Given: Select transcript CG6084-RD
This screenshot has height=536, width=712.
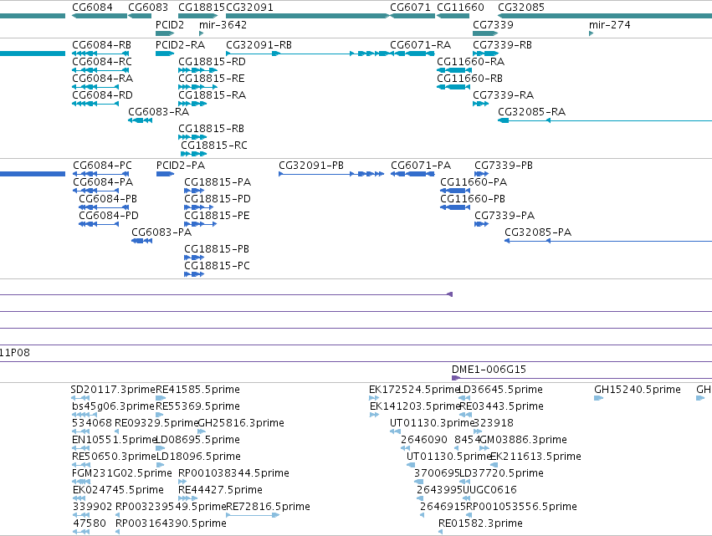Looking at the screenshot, I should [x=102, y=95].
